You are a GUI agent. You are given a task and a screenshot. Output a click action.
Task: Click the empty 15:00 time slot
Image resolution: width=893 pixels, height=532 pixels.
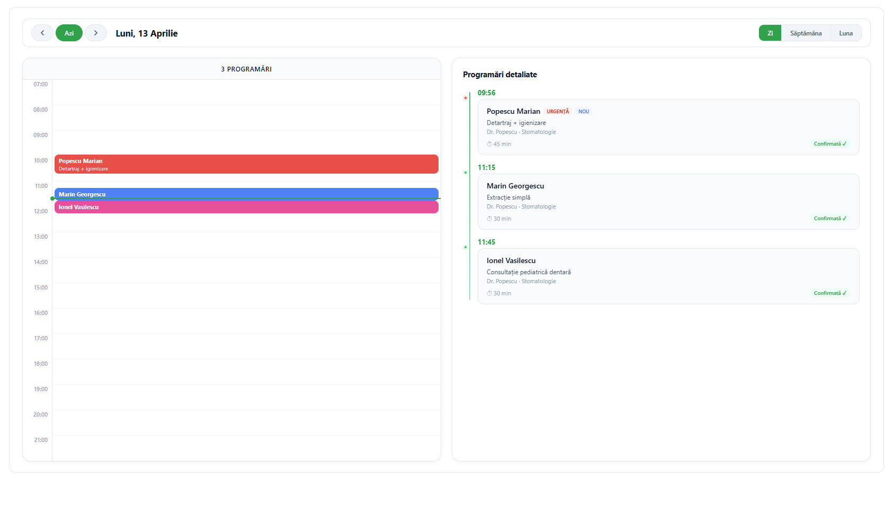coord(246,295)
